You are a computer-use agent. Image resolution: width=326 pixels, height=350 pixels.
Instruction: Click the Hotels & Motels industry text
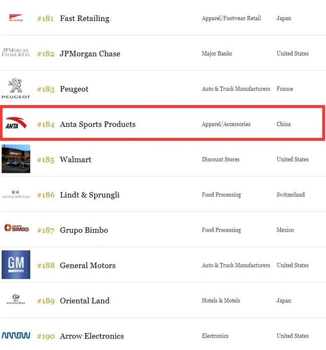click(x=221, y=300)
